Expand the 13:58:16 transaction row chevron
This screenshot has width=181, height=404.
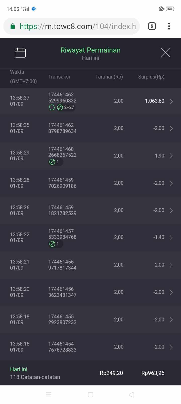[x=171, y=347]
